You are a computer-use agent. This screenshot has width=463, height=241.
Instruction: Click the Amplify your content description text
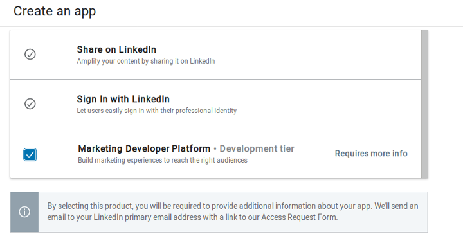146,61
